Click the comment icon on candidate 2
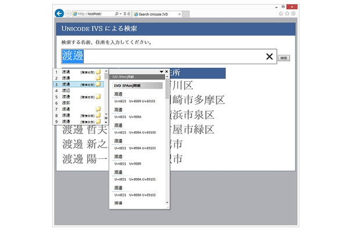The height and width of the screenshot is (232, 354). (x=98, y=78)
